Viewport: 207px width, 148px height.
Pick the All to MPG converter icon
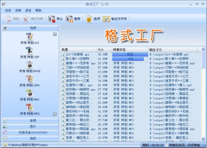[29, 107]
